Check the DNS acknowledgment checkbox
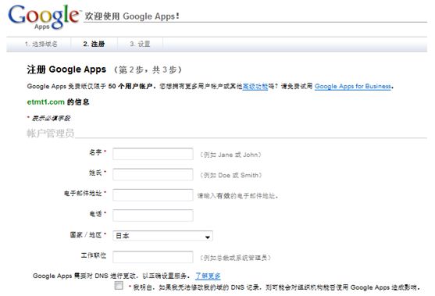 (119, 286)
